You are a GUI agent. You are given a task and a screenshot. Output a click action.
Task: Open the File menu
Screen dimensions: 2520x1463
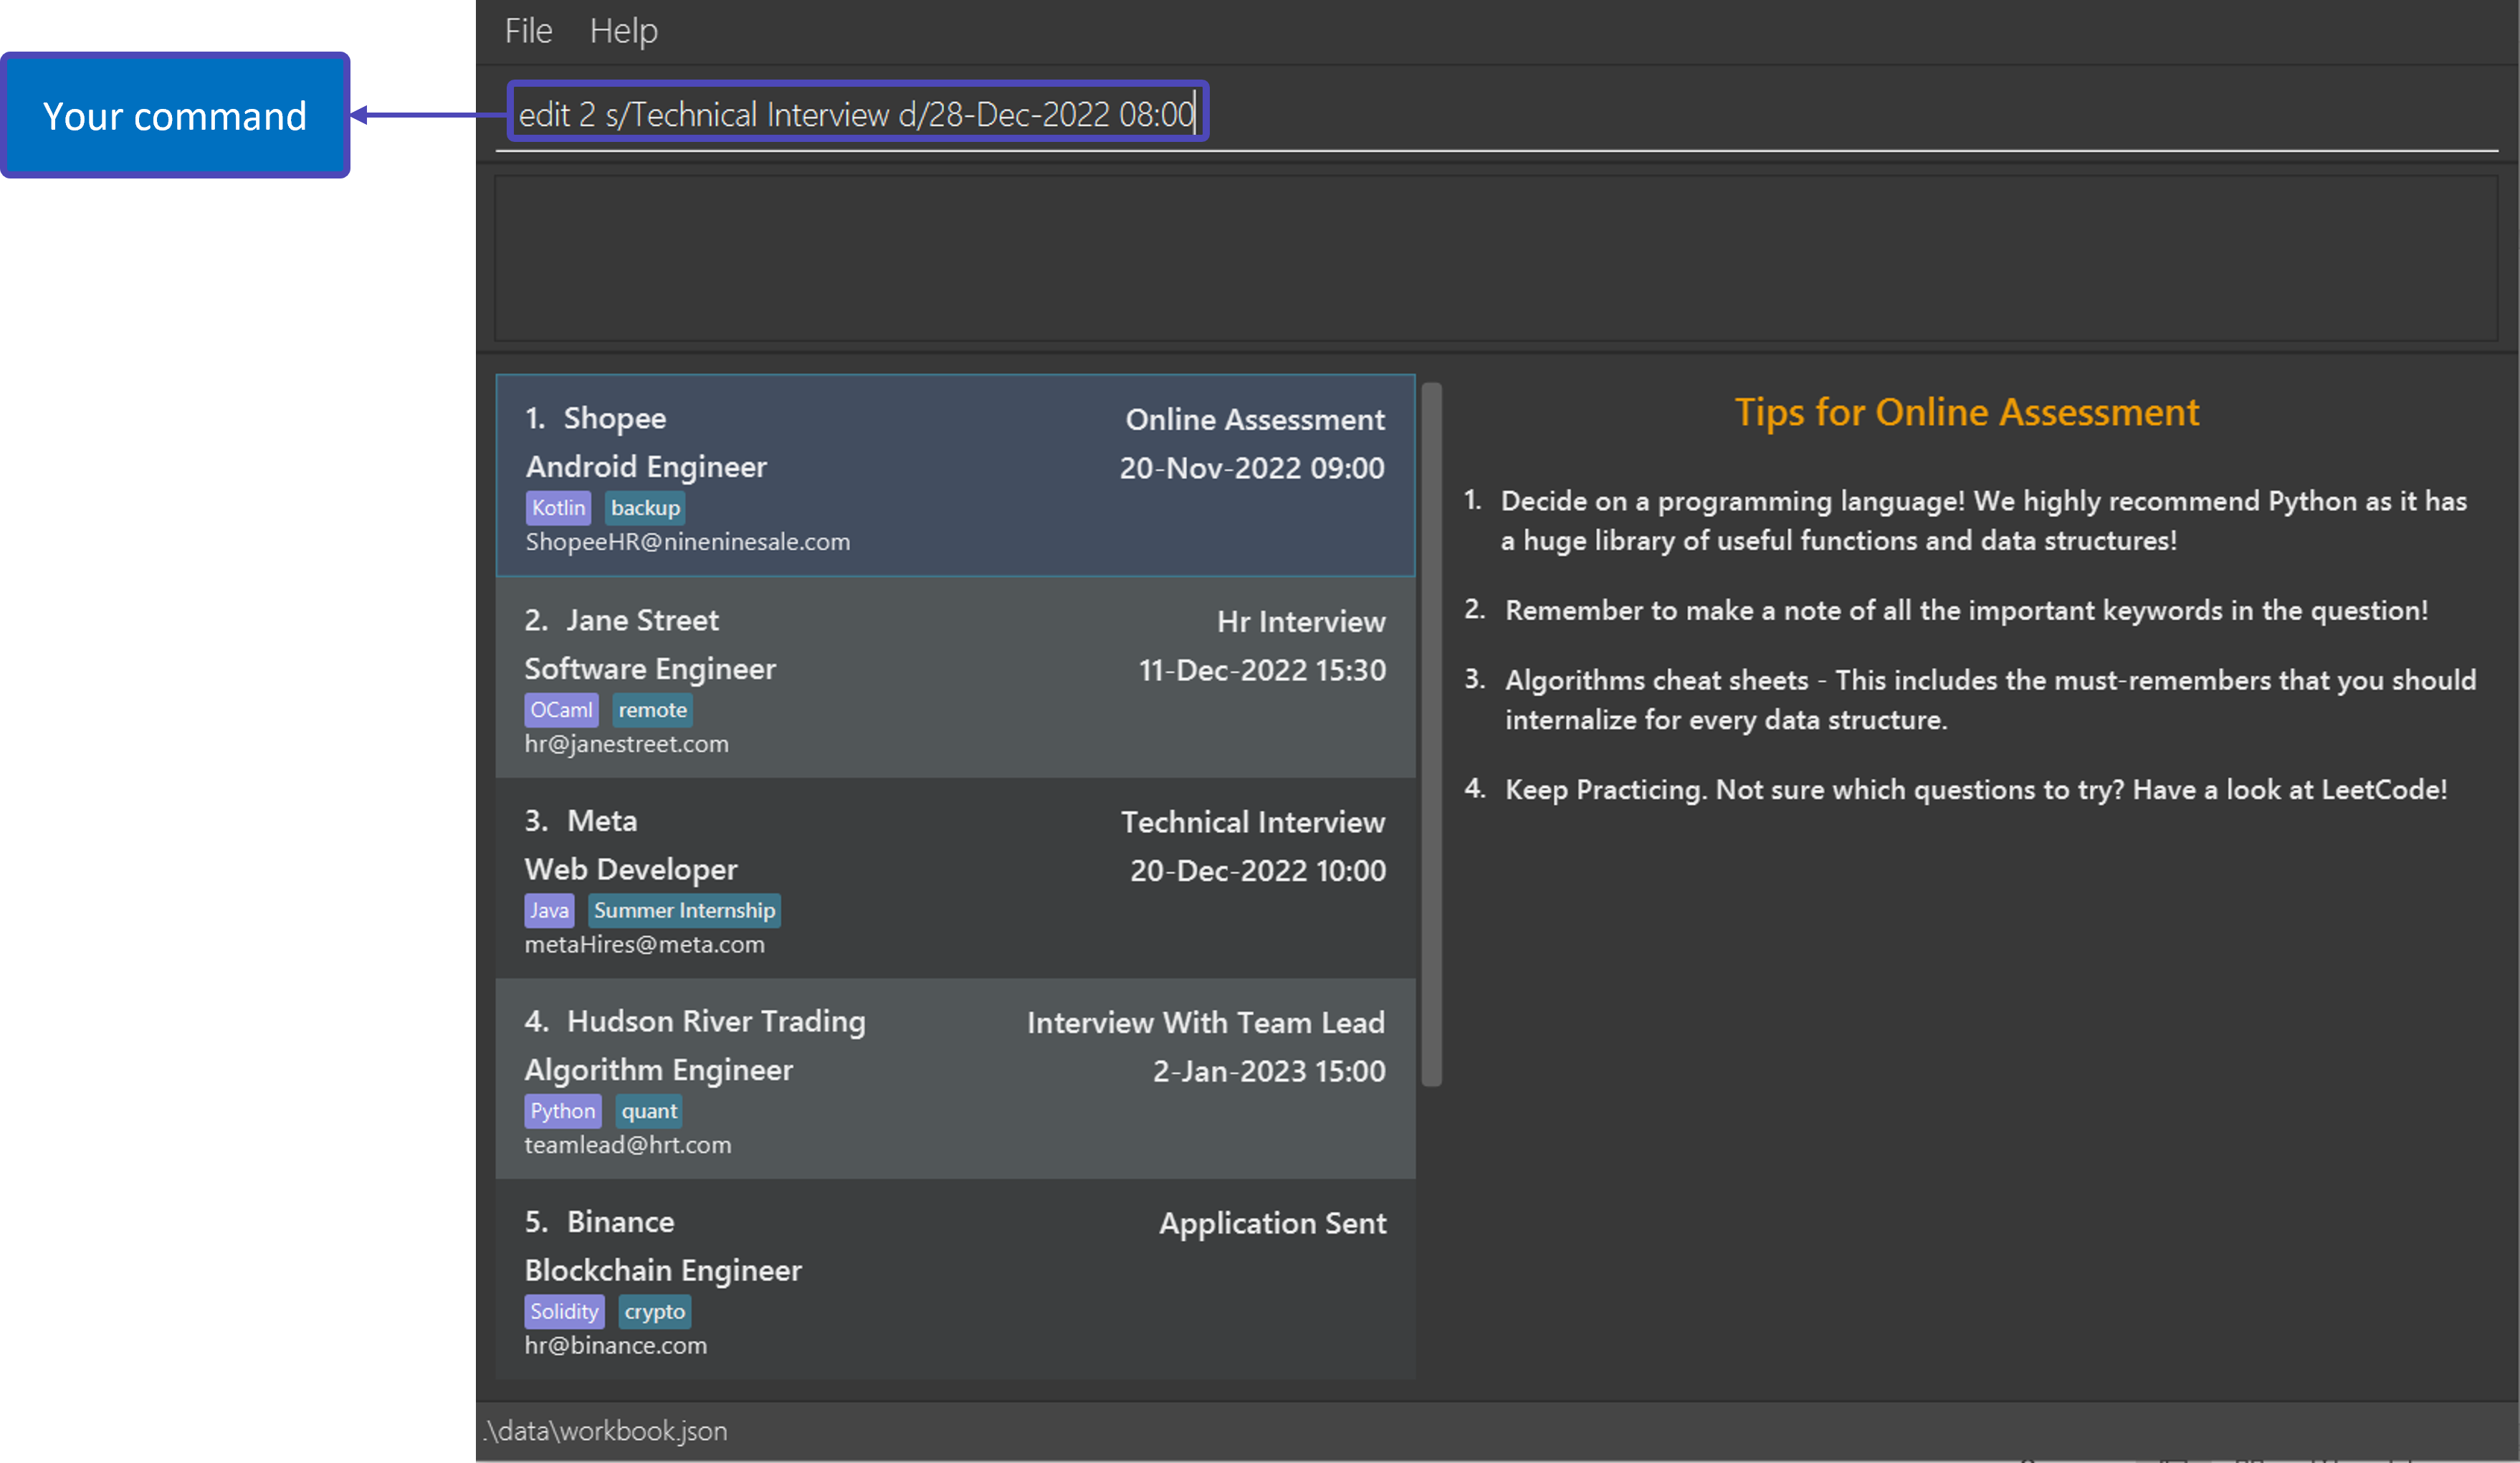click(528, 31)
